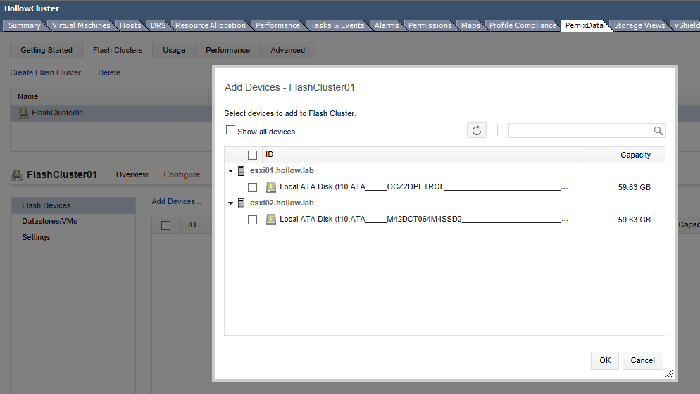
Task: Click the esxi02.hollow.lab host icon
Action: click(242, 203)
